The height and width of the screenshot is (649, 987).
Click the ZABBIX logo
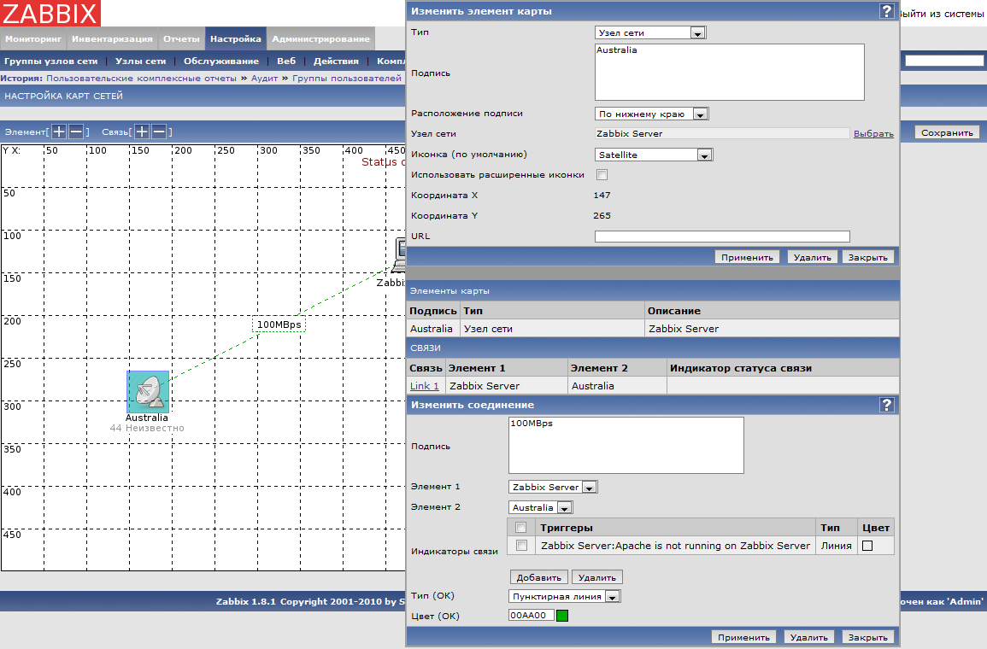[x=50, y=13]
